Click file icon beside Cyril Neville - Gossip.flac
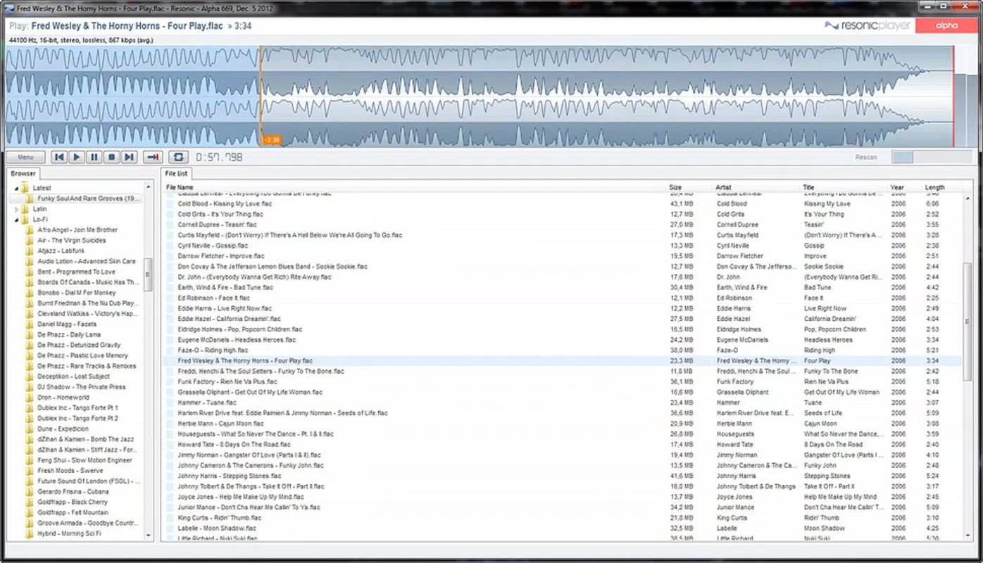The width and height of the screenshot is (983, 563). pyautogui.click(x=170, y=246)
